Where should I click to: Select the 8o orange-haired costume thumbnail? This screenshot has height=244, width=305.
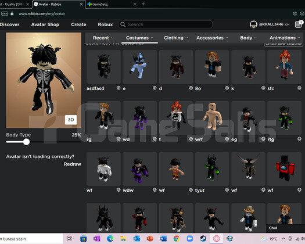tap(212, 67)
